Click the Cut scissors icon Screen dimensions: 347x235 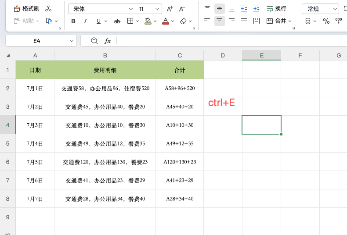(48, 9)
